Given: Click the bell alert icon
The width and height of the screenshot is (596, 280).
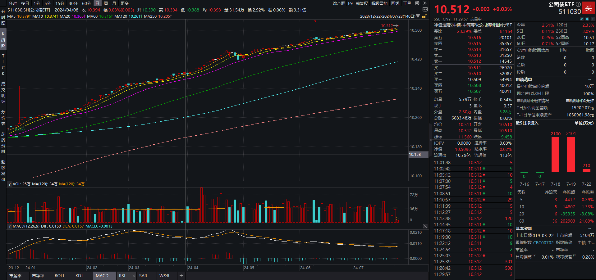Looking at the screenshot, I should point(587,19).
